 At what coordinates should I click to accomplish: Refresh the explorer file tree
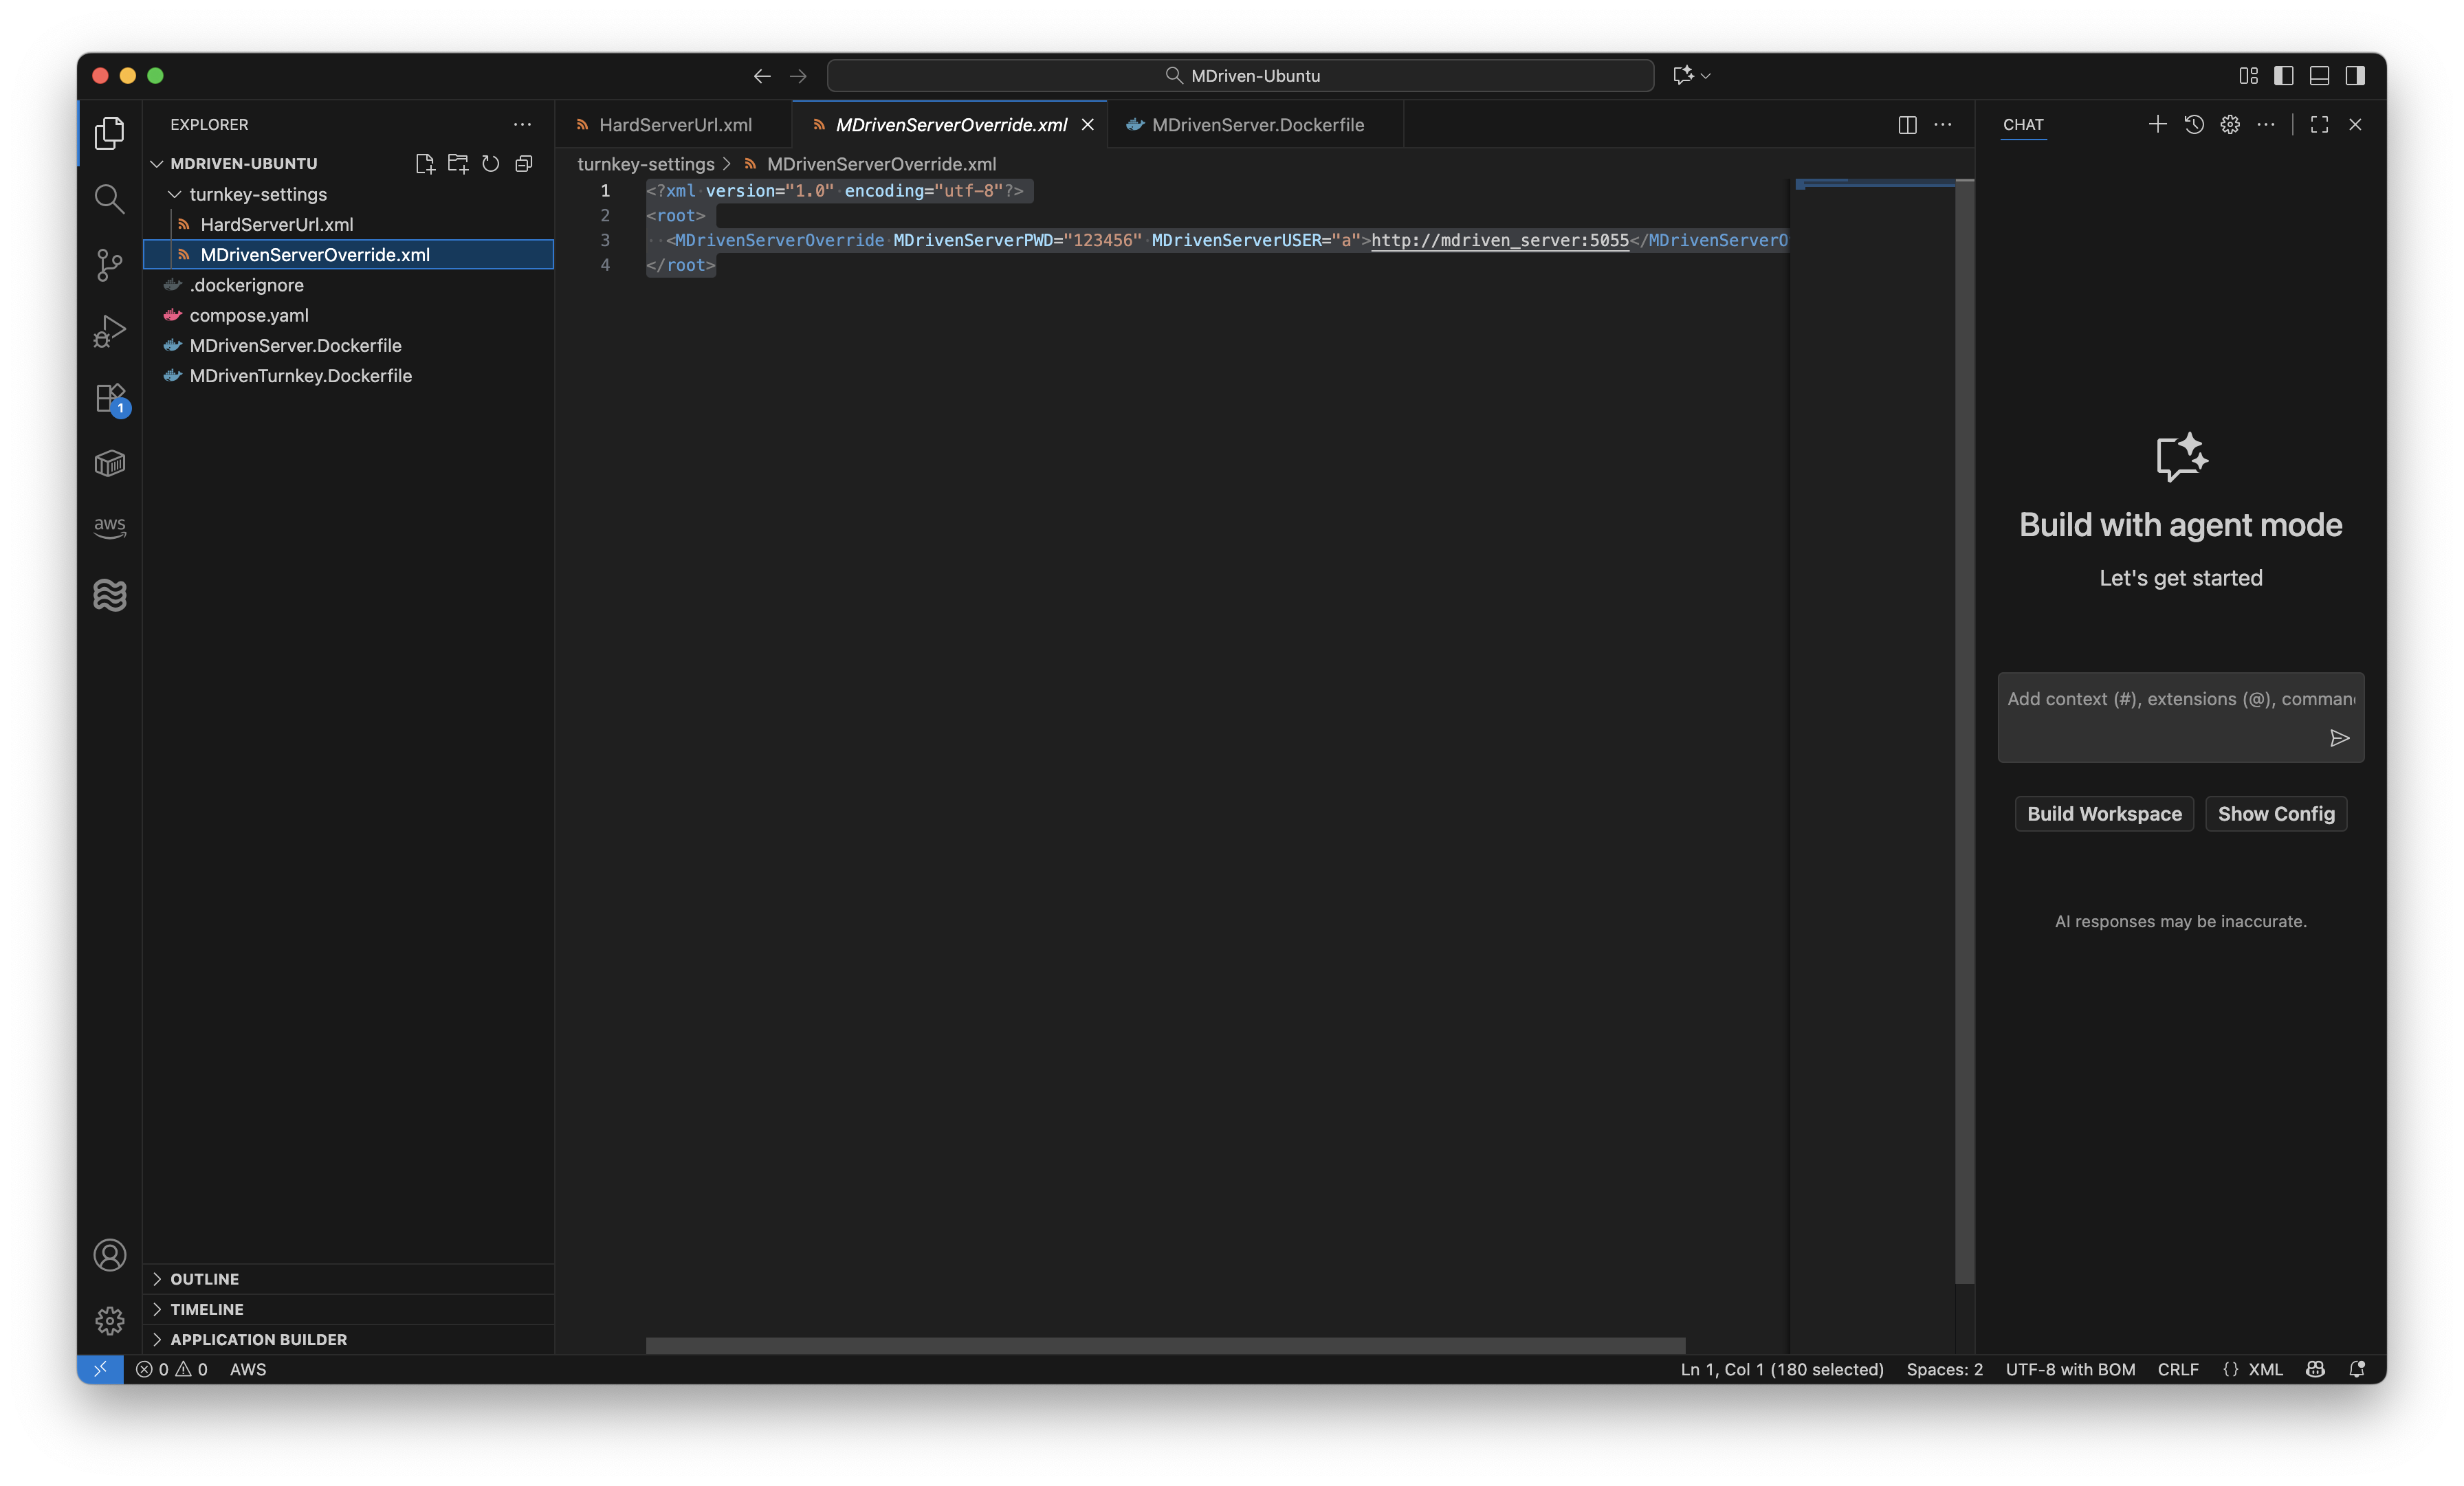(490, 164)
